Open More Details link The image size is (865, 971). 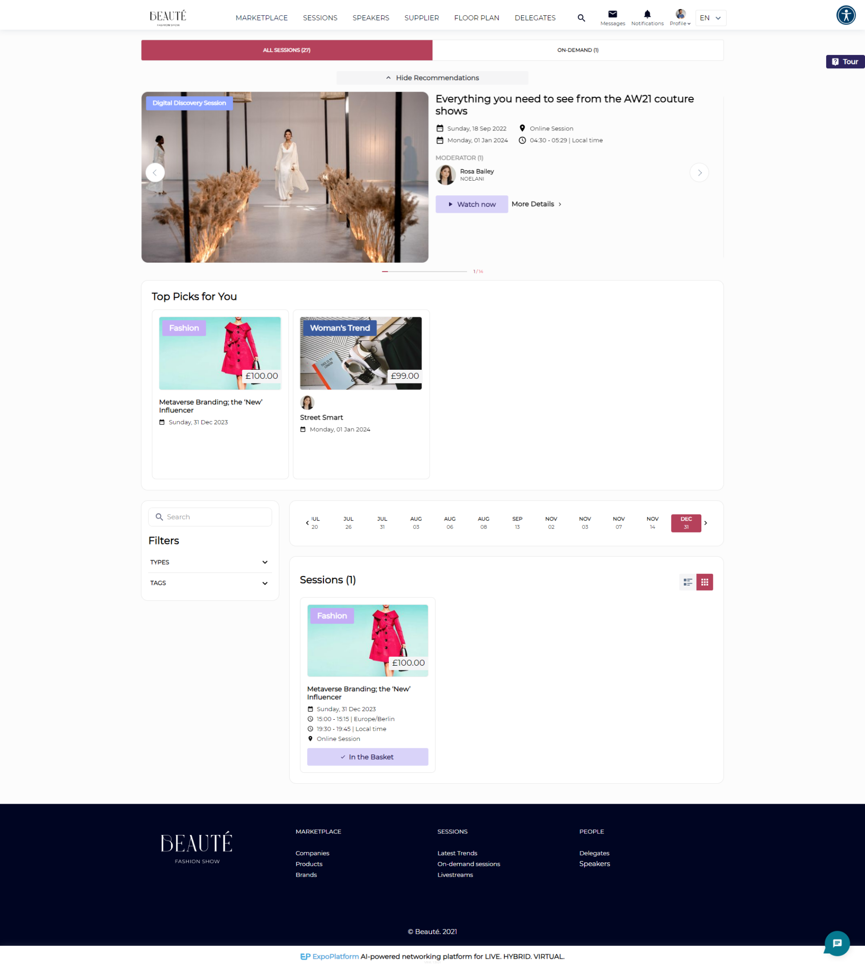pos(536,204)
